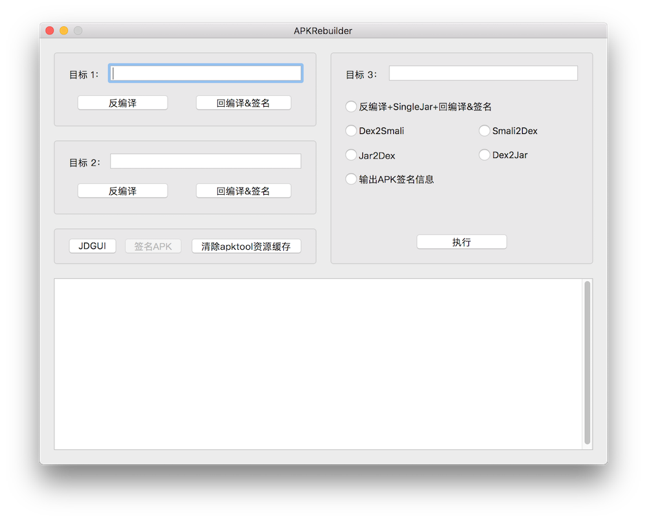Open JDGUI
Viewport: 647px width, 521px height.
93,246
